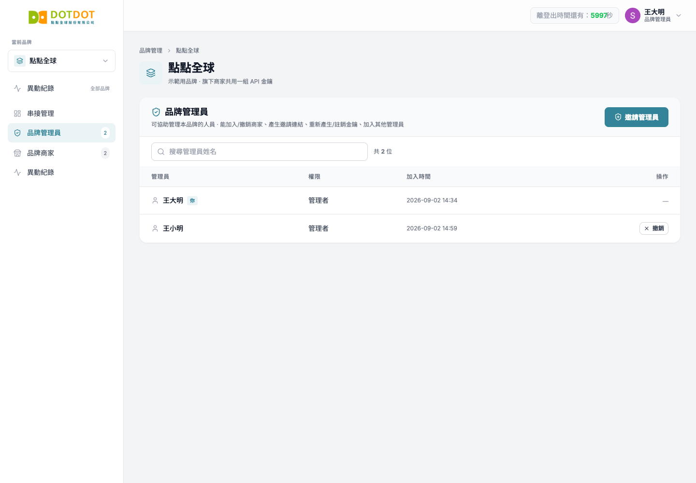This screenshot has height=483, width=696.
Task: Click the user icon beside 王小明 row
Action: pos(155,228)
